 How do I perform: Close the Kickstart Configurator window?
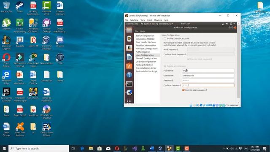point(235,27)
